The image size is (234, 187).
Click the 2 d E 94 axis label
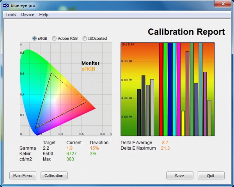pos(127,117)
